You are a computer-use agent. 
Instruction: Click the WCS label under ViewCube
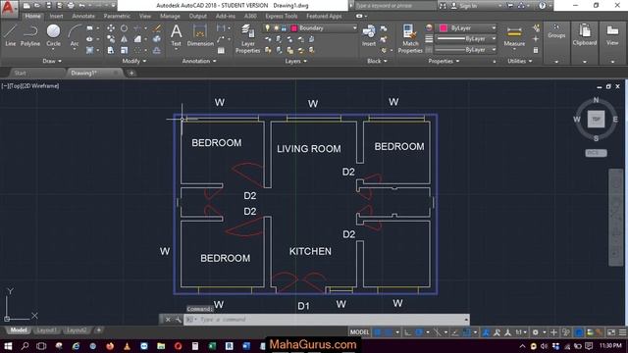tap(596, 153)
